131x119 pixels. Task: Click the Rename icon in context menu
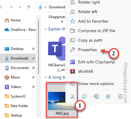(x=96, y=96)
